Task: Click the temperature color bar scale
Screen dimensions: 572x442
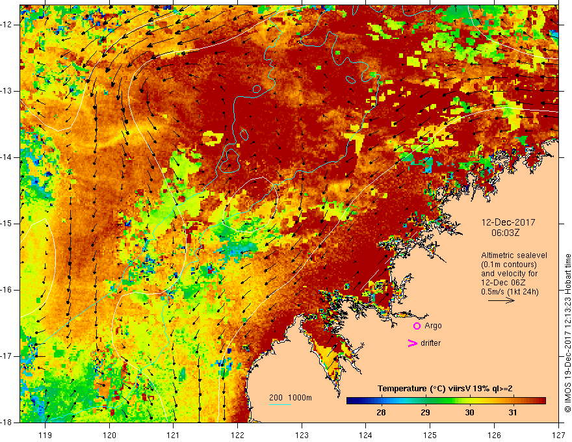Action: (446, 401)
